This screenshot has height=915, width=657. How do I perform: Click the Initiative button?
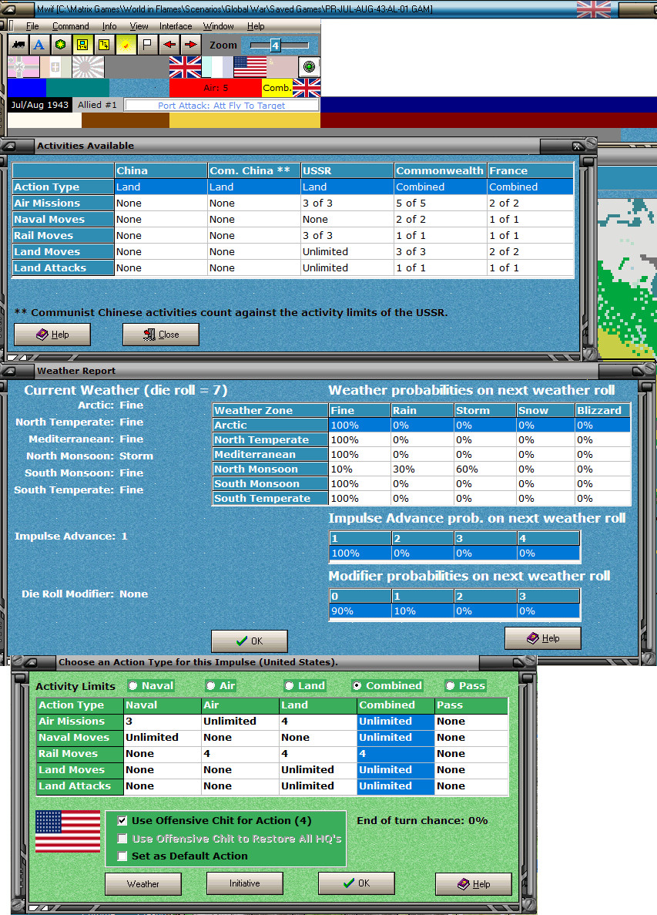(245, 883)
